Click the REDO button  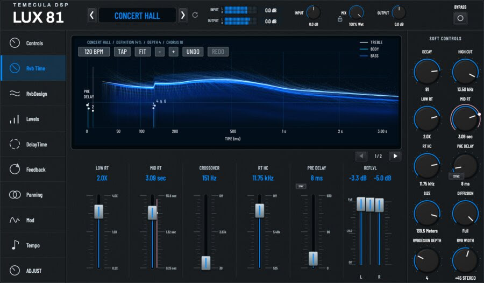218,52
